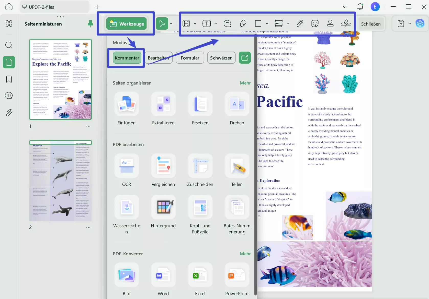Screen dimensions: 429x299
Task: Click the Werkzeuge button
Action: pyautogui.click(x=127, y=24)
